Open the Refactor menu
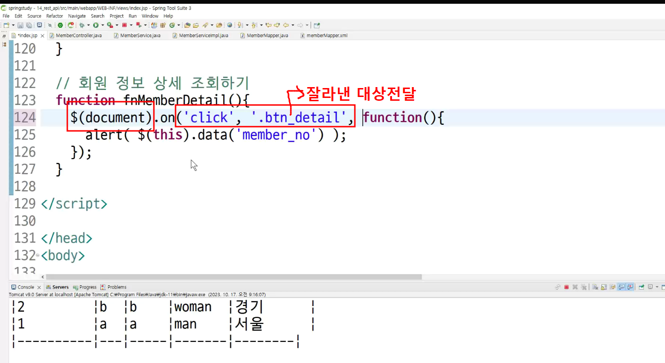 pyautogui.click(x=55, y=16)
